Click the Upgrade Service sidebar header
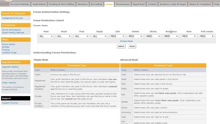Image resolution: width=220 pixels, height=124 pixels. (x=16, y=62)
